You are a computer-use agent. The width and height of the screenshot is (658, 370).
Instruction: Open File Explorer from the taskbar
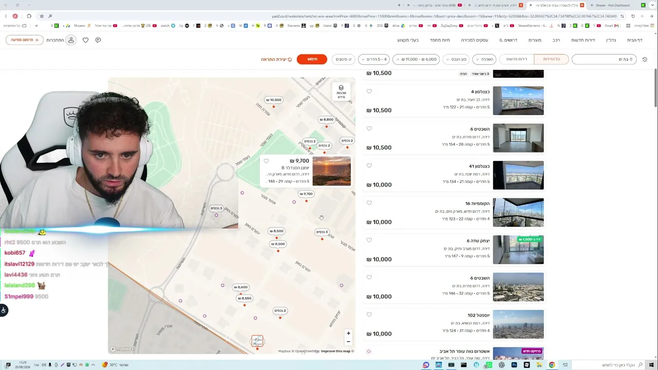click(539, 365)
